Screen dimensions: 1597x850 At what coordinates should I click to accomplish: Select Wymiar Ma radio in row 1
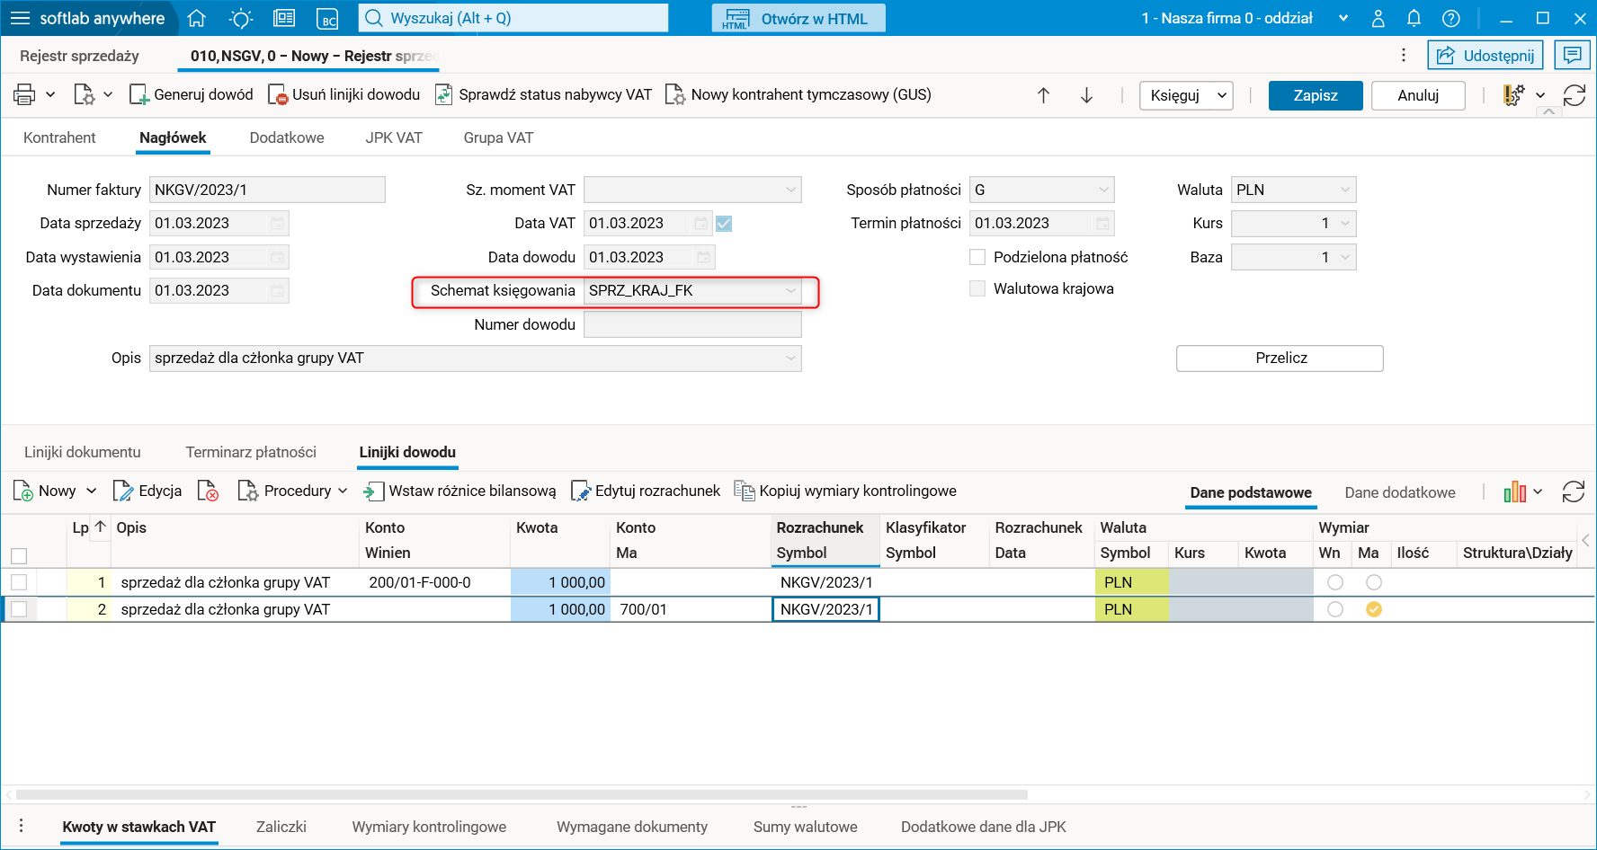point(1374,582)
